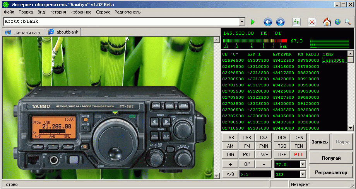Select LPD2PMR frequency 43425000
The height and width of the screenshot is (189, 356).
(283, 91)
